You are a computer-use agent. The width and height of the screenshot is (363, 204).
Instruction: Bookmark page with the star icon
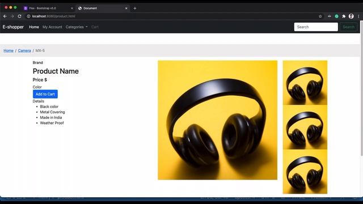(x=320, y=16)
